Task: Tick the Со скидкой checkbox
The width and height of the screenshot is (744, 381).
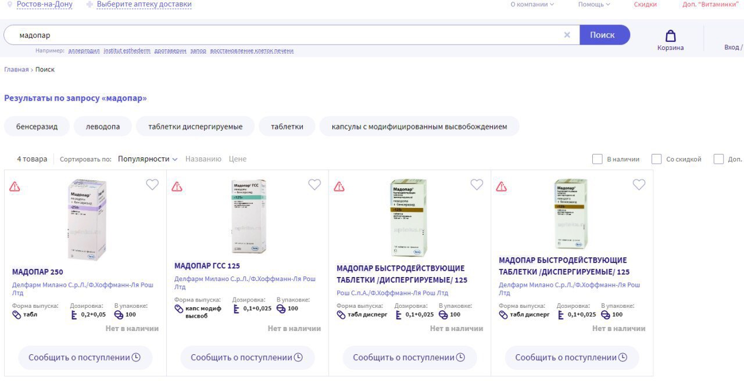Action: pyautogui.click(x=657, y=159)
